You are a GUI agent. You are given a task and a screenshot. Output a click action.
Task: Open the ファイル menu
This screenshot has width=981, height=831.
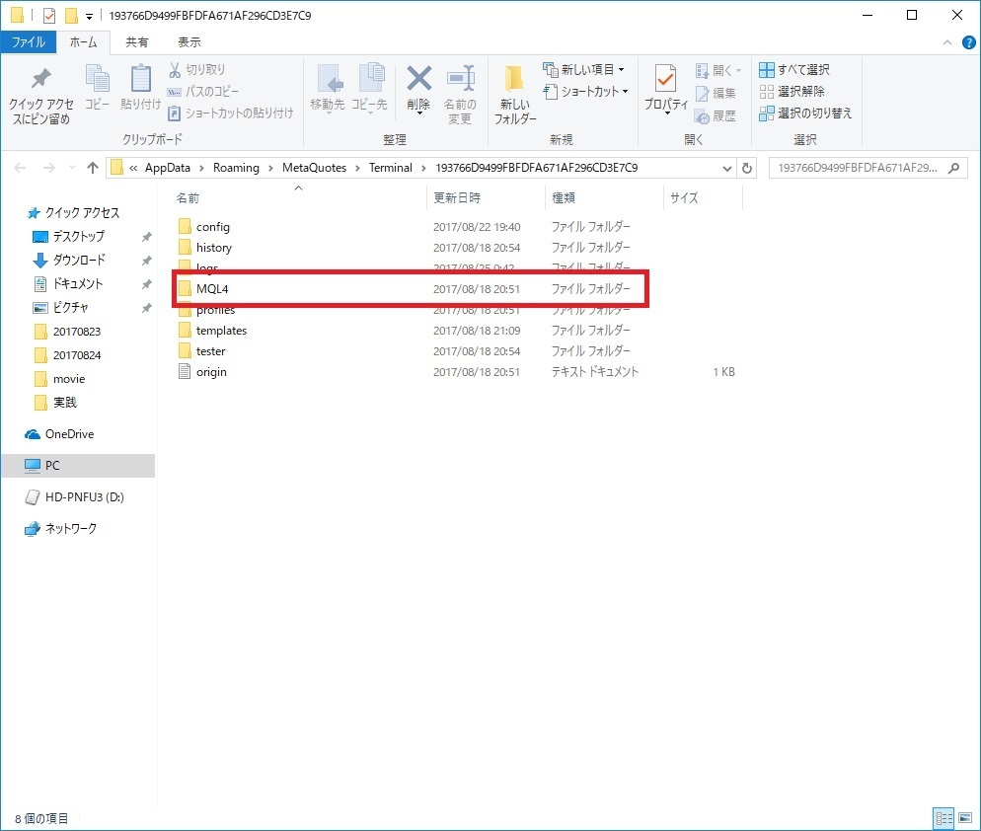(28, 41)
